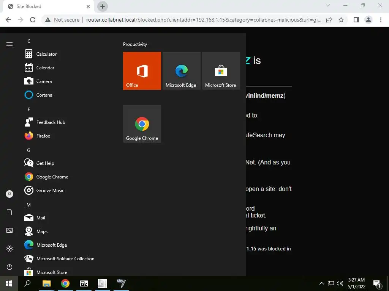
Task: View the Not secure site info
Action: tap(62, 20)
